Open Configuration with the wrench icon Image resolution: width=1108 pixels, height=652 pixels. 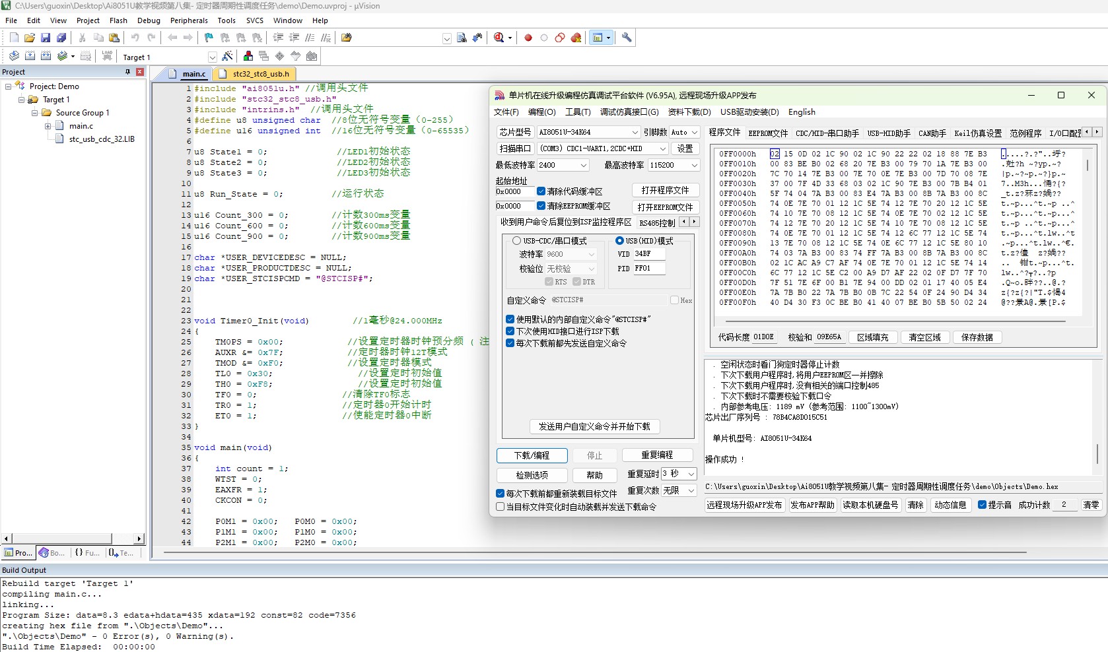(627, 38)
